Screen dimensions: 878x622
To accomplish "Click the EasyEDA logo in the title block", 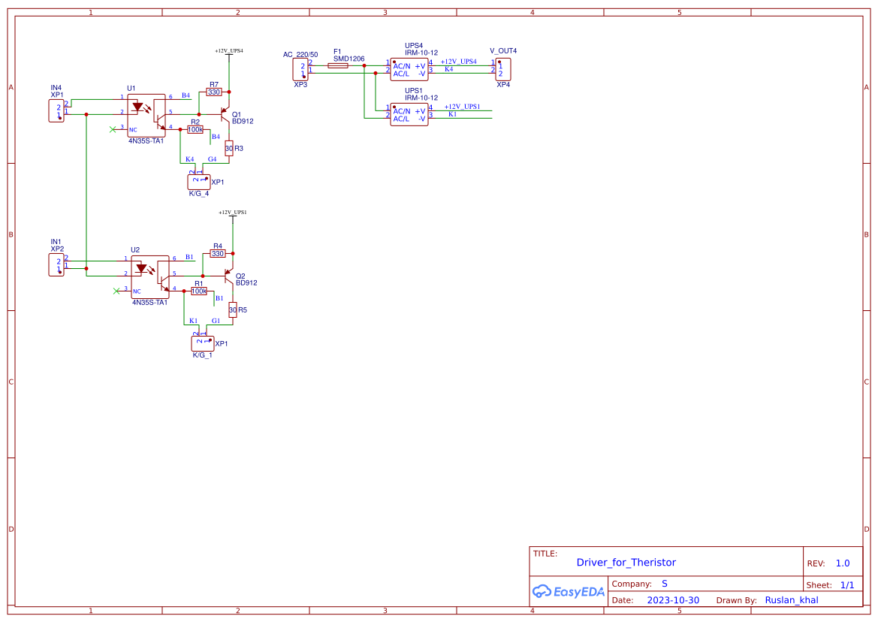I will point(567,592).
